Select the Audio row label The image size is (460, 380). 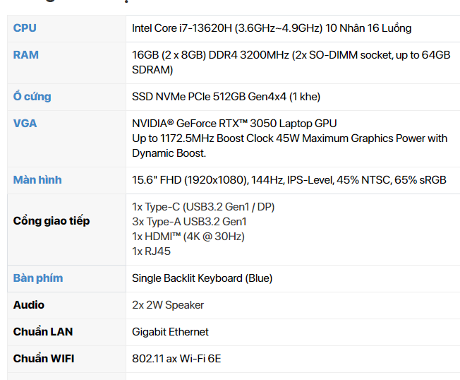point(29,305)
